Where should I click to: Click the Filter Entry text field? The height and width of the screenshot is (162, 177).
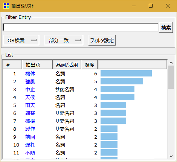80,27
